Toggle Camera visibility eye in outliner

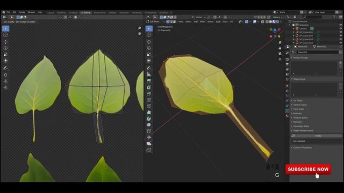tap(340, 28)
